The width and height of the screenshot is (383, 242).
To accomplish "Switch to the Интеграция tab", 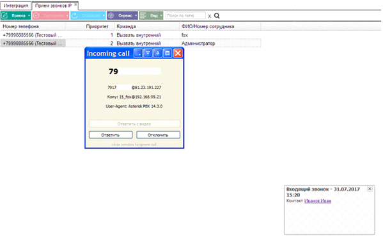I will click(x=16, y=6).
